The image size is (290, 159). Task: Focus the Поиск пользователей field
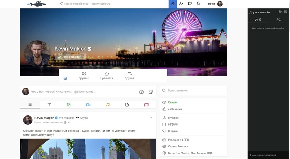pos(268,155)
